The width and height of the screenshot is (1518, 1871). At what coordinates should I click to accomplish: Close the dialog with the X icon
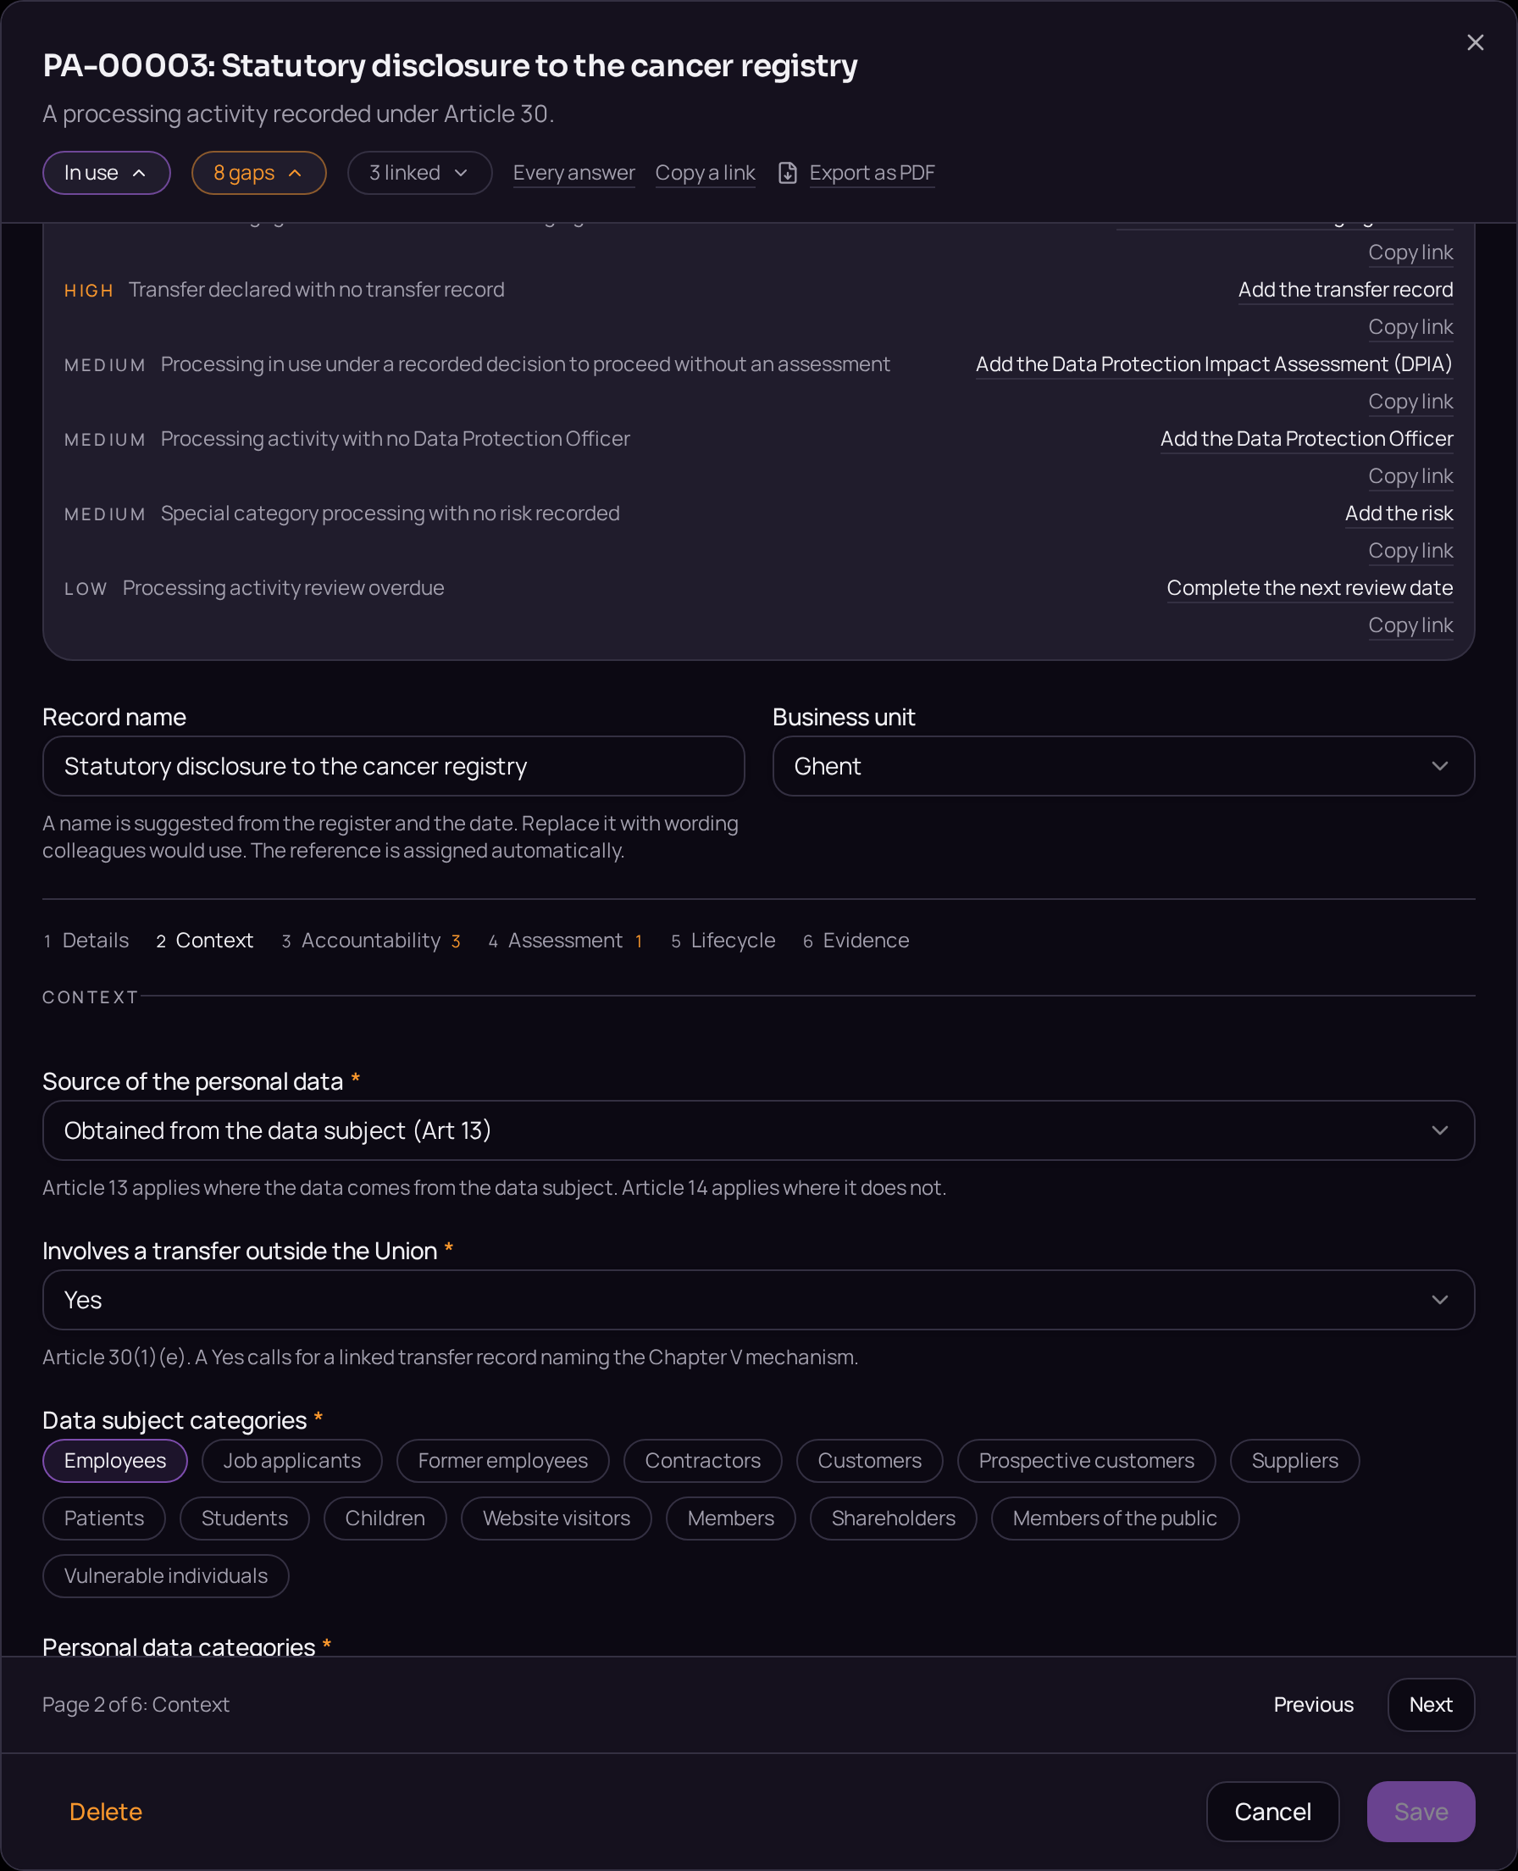click(1474, 43)
